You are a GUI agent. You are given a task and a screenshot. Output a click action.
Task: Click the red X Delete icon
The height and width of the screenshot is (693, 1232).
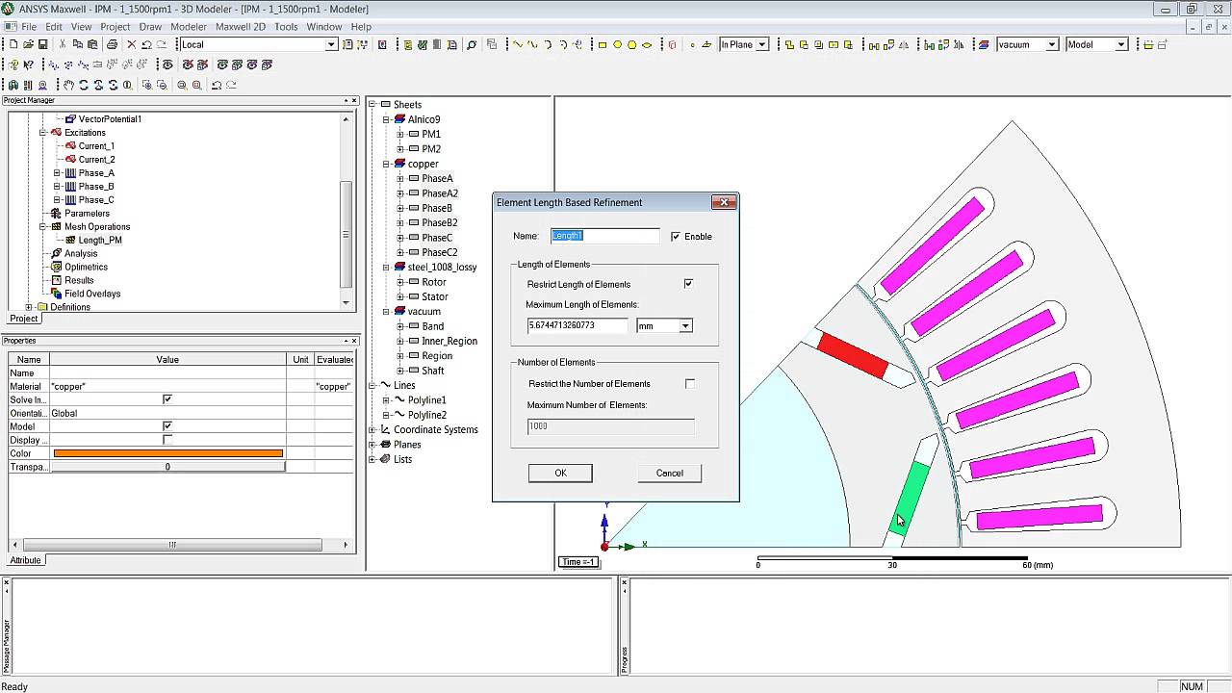point(132,44)
